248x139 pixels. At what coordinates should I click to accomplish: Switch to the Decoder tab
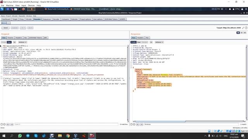click(56, 19)
